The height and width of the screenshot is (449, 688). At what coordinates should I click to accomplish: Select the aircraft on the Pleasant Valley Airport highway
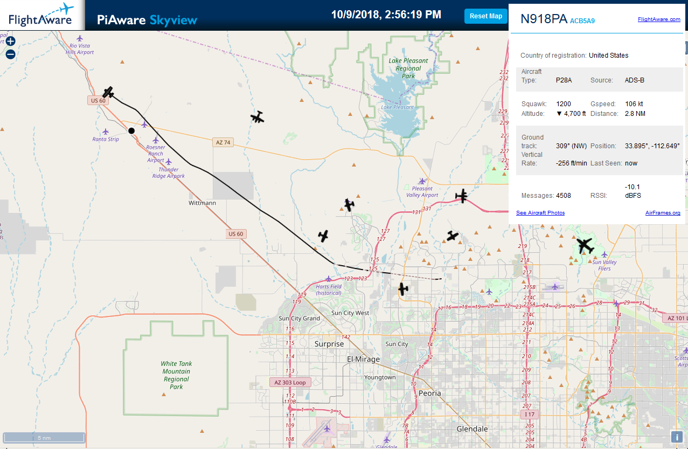[x=462, y=196]
